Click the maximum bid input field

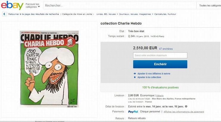coord(160,55)
